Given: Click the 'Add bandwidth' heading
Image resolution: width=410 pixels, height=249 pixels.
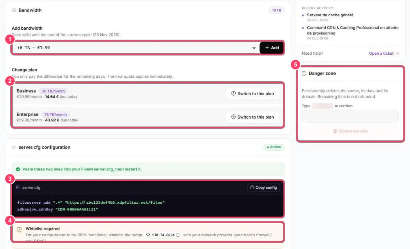Looking at the screenshot, I should pos(27,28).
